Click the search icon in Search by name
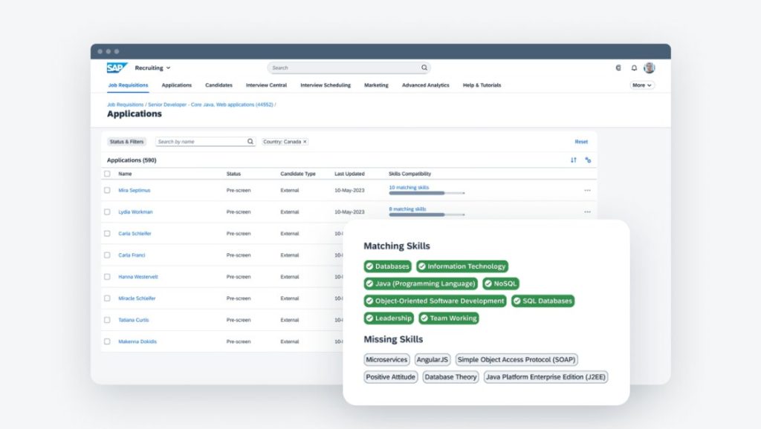Viewport: 761px width, 429px height. point(250,142)
